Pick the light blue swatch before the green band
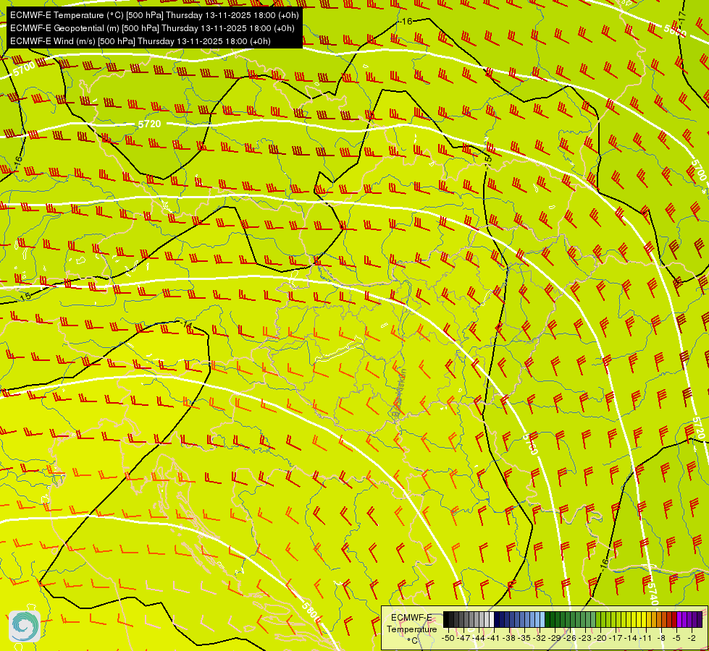The height and width of the screenshot is (651, 709). coord(542,619)
